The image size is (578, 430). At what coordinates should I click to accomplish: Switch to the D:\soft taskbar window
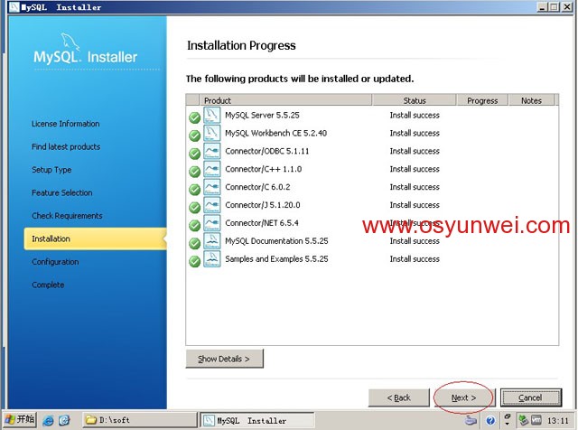(140, 420)
